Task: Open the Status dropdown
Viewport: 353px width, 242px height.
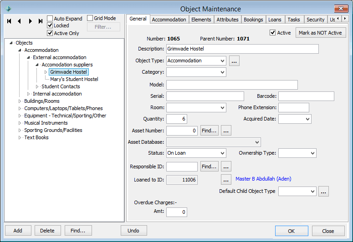Action: click(222, 153)
